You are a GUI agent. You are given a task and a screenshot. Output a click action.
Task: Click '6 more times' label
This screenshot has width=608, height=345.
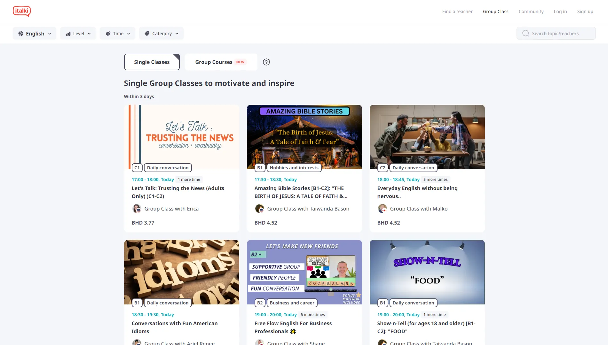coord(313,315)
